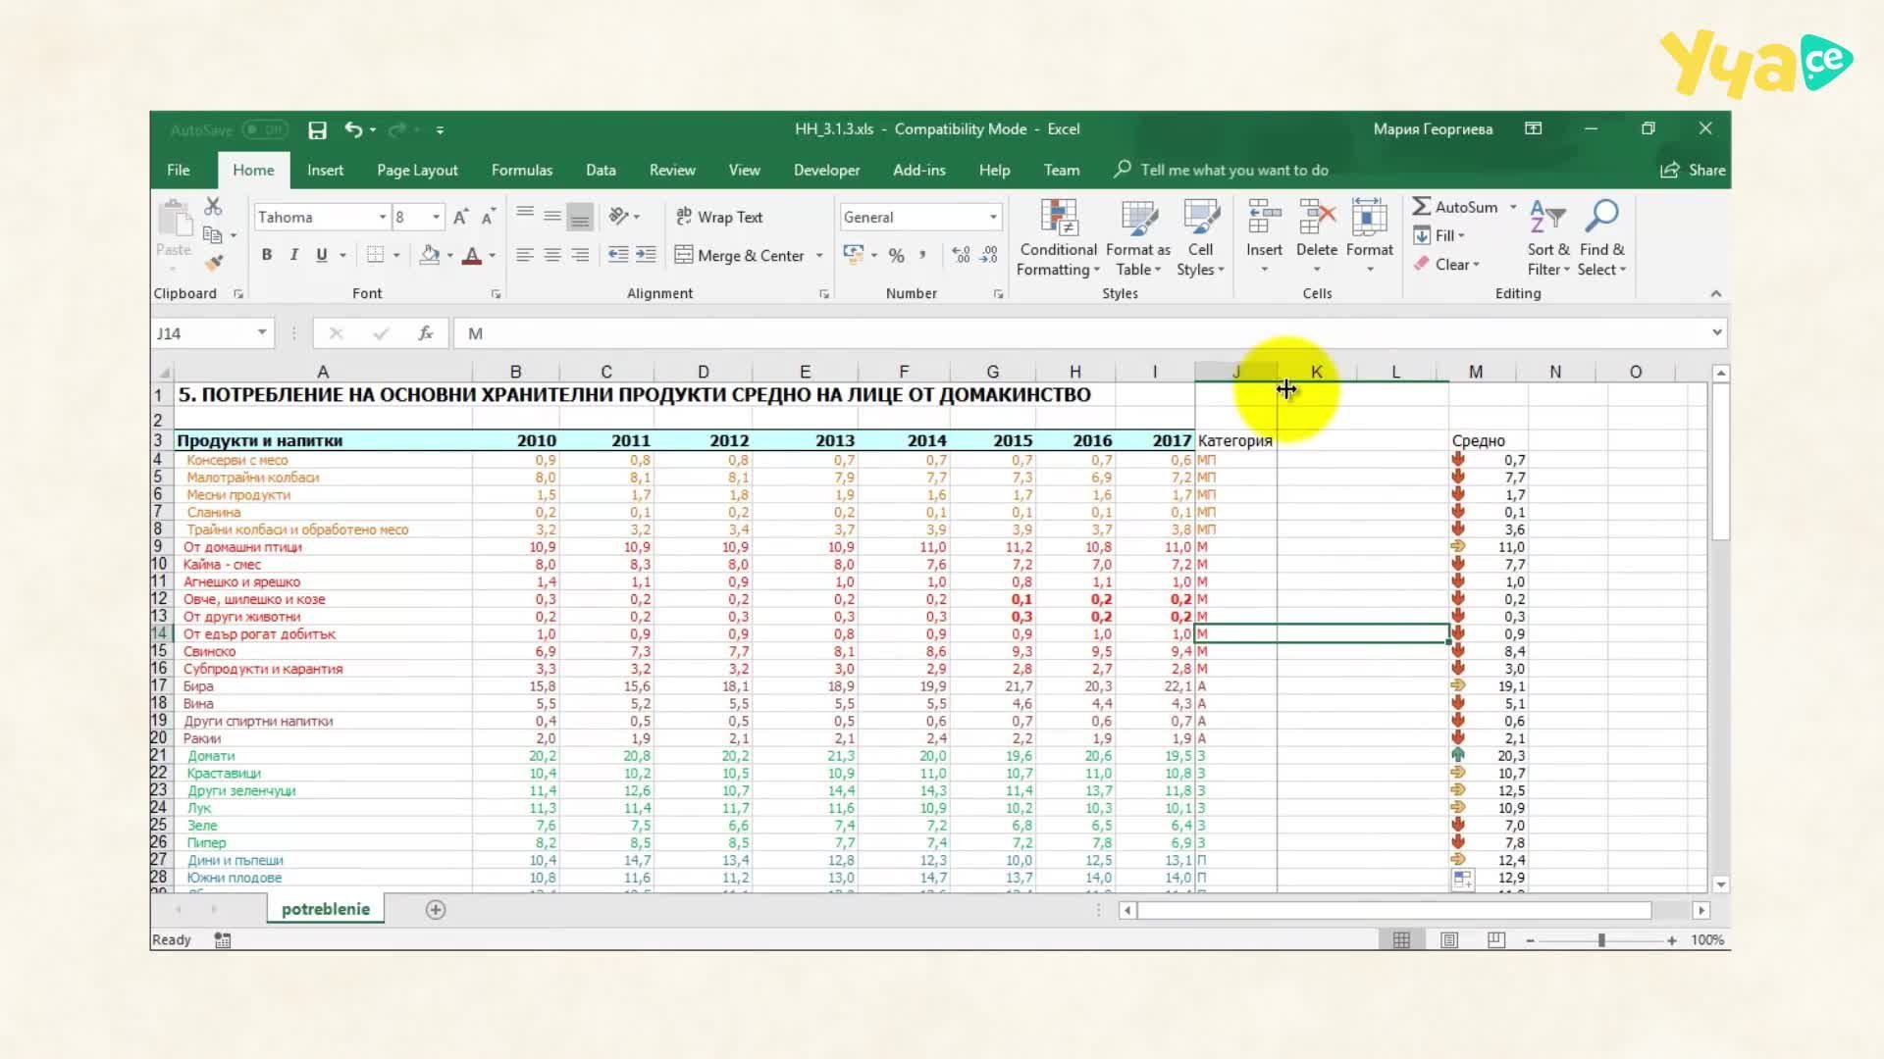Toggle Bottom Align for the cell
This screenshot has width=1884, height=1059.
[x=580, y=217]
